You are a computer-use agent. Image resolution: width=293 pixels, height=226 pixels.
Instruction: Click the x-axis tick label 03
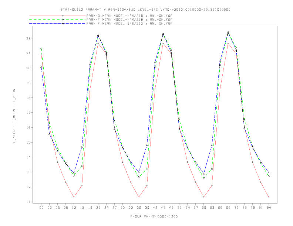pos(49,208)
